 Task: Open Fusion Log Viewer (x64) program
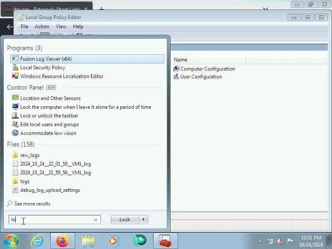[x=87, y=59]
